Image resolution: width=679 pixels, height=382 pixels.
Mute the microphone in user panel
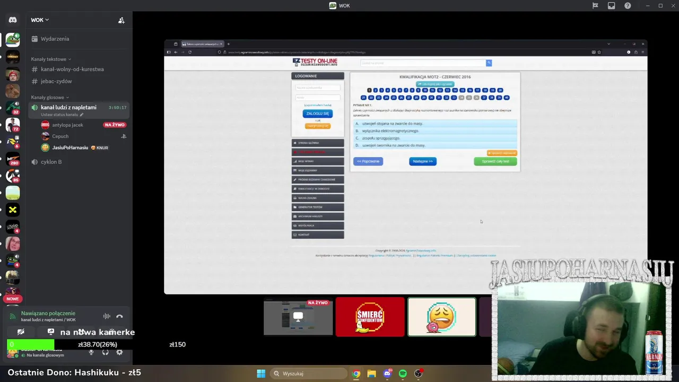pos(91,352)
